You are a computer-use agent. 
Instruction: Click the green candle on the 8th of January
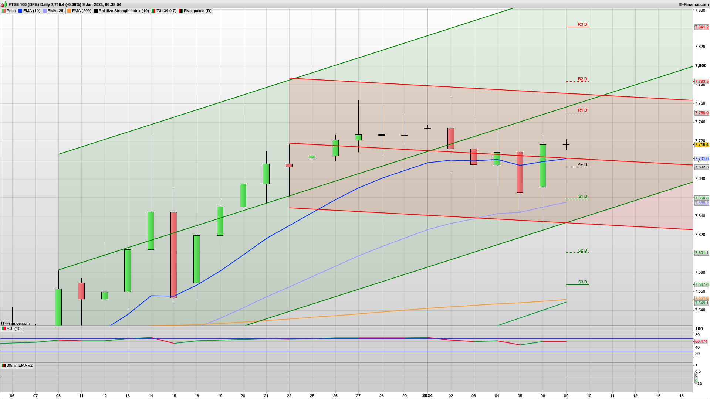click(x=543, y=166)
